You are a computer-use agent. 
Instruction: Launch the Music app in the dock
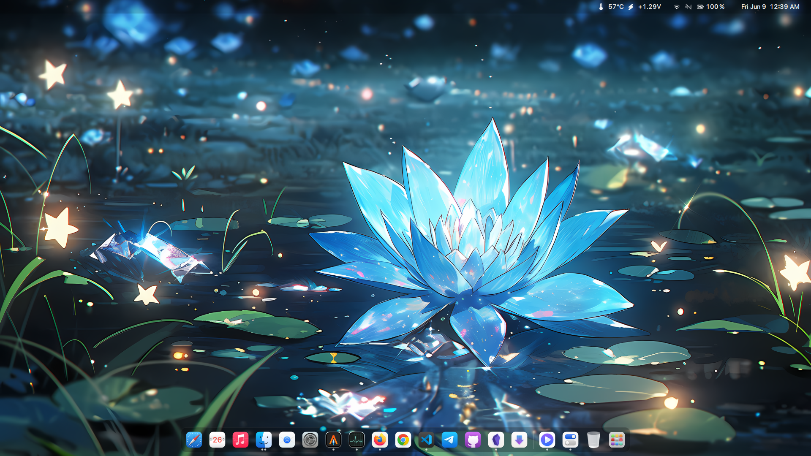pyautogui.click(x=240, y=440)
